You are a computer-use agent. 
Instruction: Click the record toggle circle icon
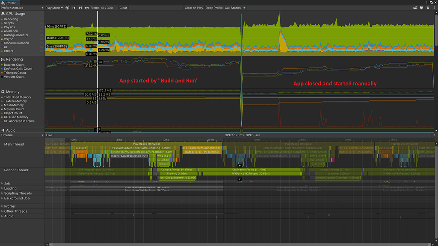click(x=68, y=8)
